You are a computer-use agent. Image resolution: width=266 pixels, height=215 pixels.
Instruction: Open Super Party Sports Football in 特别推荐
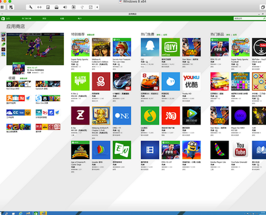click(x=80, y=47)
